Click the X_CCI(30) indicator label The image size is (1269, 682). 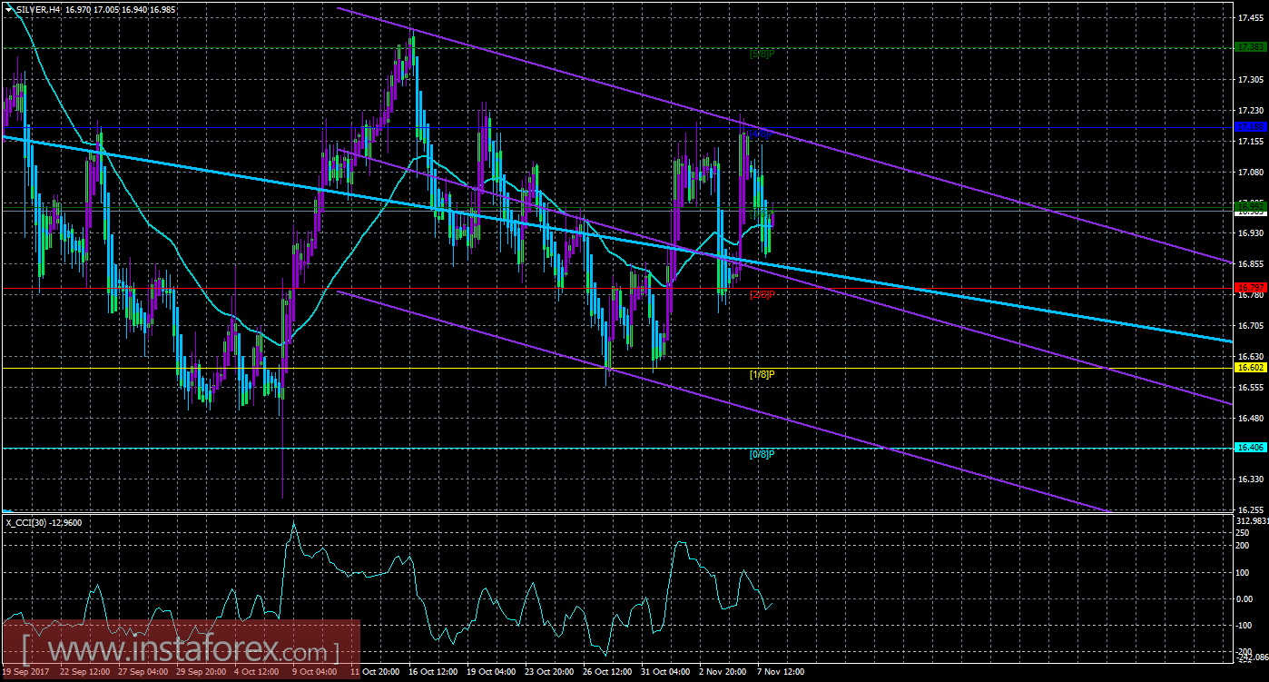[25, 522]
